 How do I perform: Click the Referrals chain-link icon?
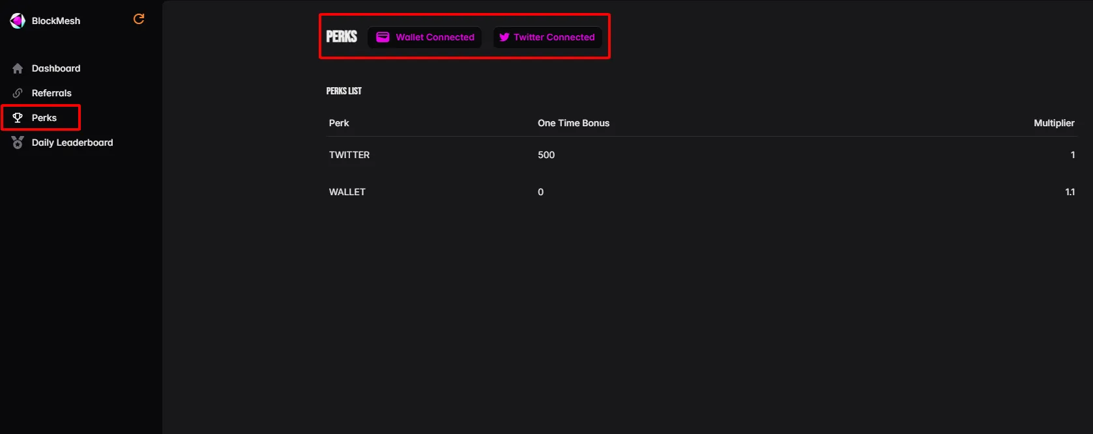tap(18, 93)
